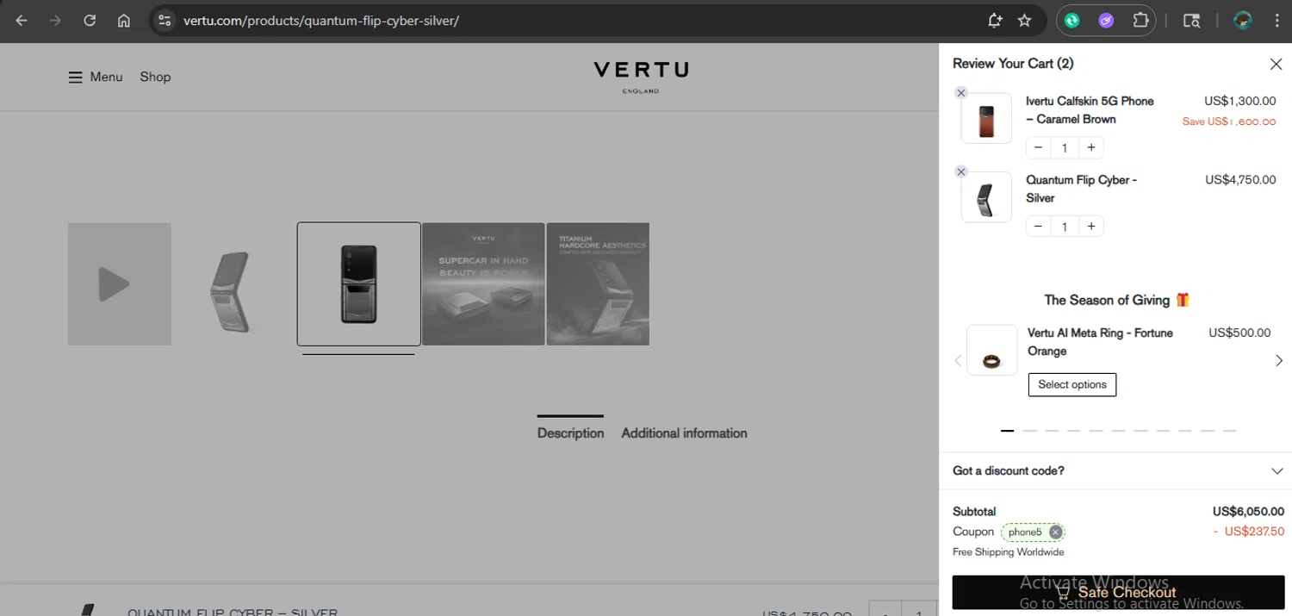Bookmark this page with the star icon
The height and width of the screenshot is (616, 1292).
1024,21
